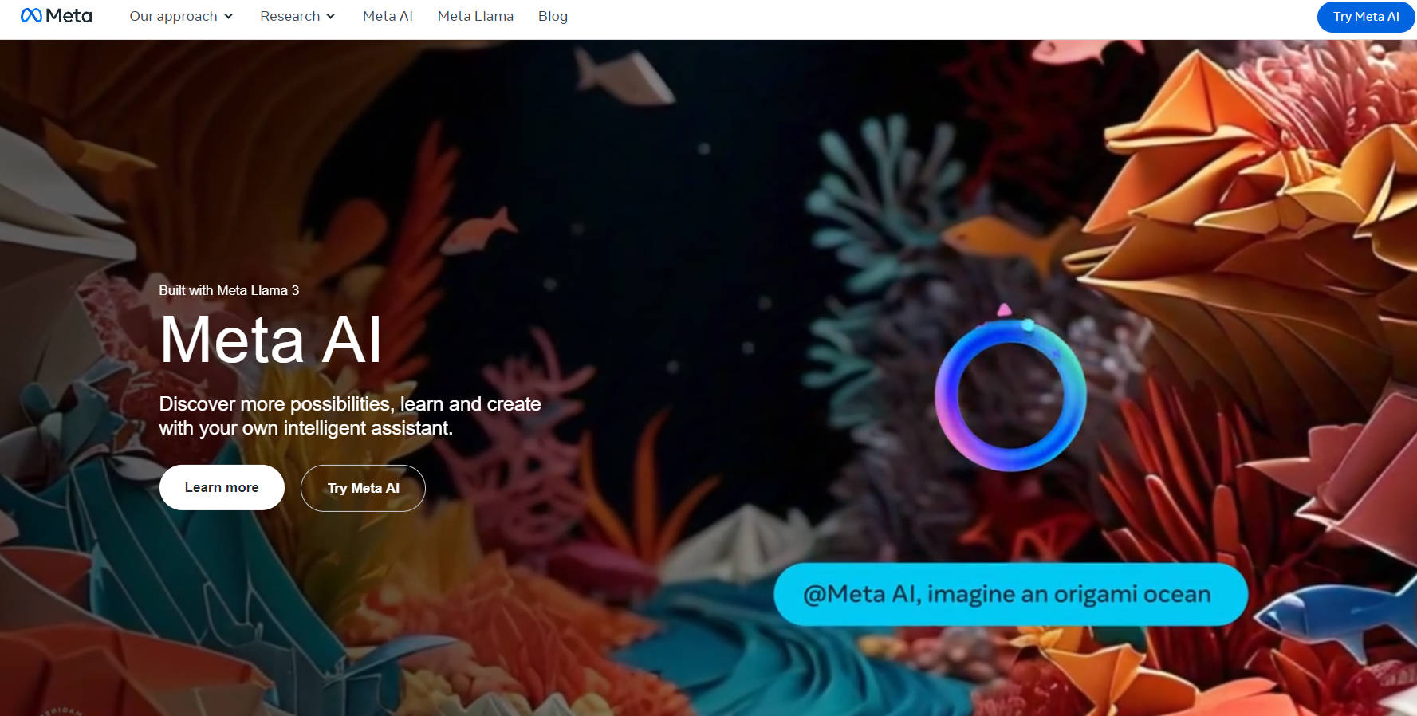
Task: Visit the Blog link
Action: click(x=553, y=16)
